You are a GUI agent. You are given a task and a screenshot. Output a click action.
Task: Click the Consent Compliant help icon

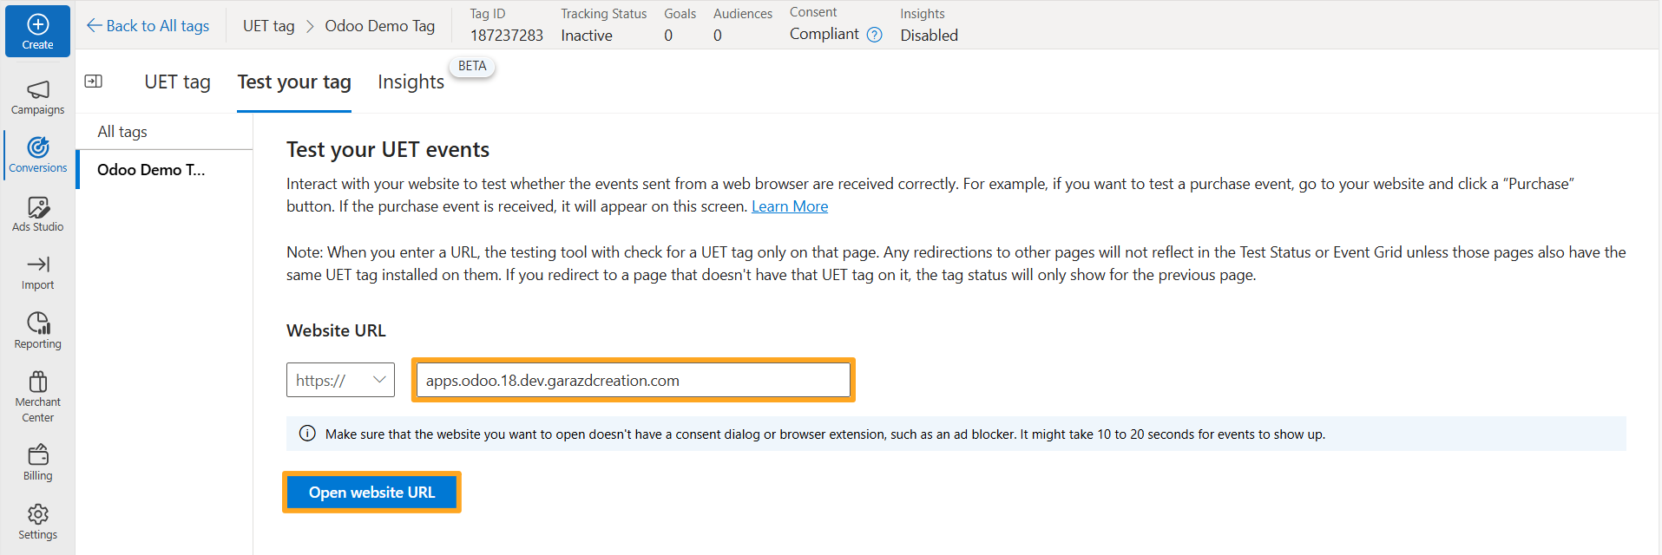coord(875,35)
